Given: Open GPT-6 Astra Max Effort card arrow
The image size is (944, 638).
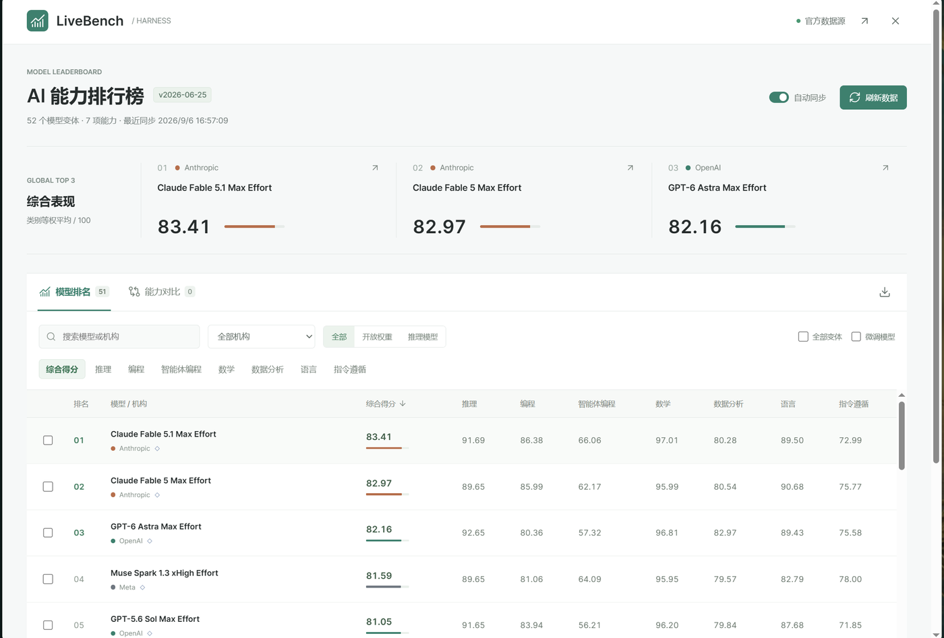Looking at the screenshot, I should [885, 168].
